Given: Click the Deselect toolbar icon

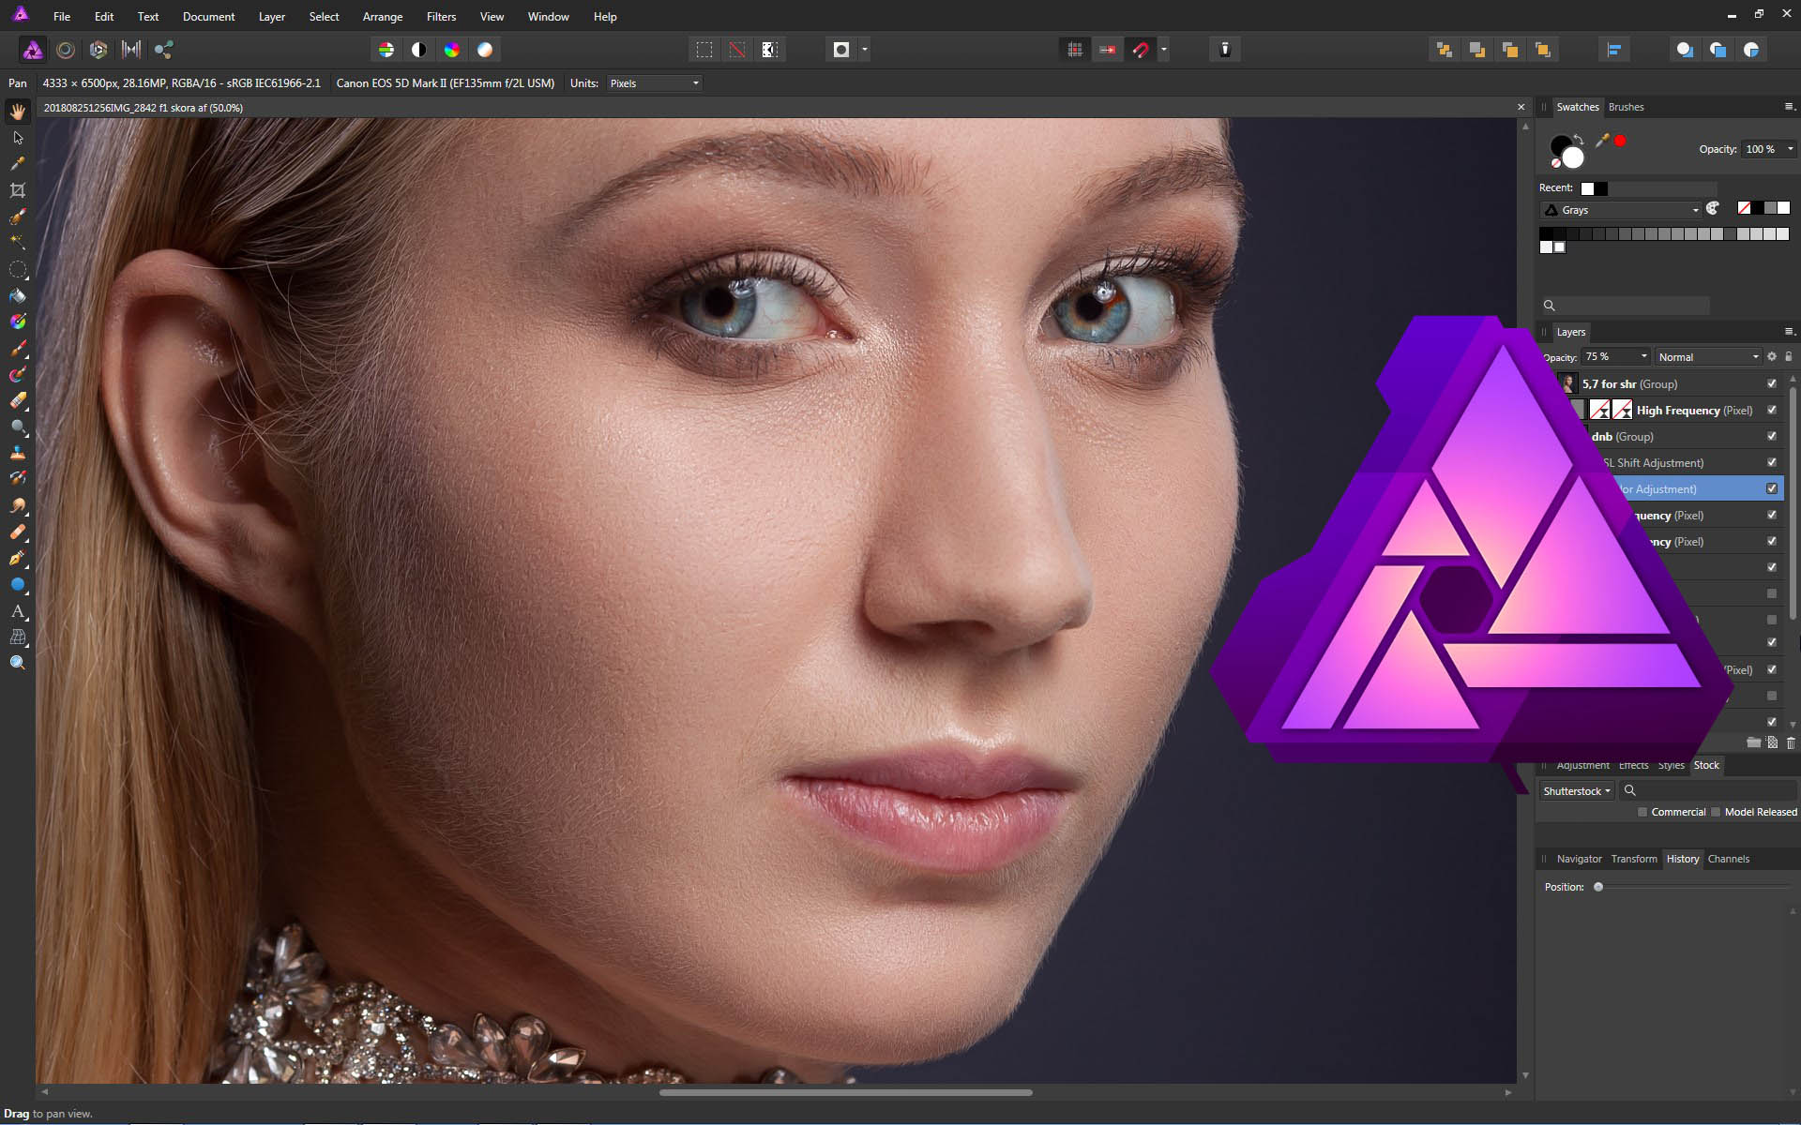Looking at the screenshot, I should pyautogui.click(x=737, y=50).
